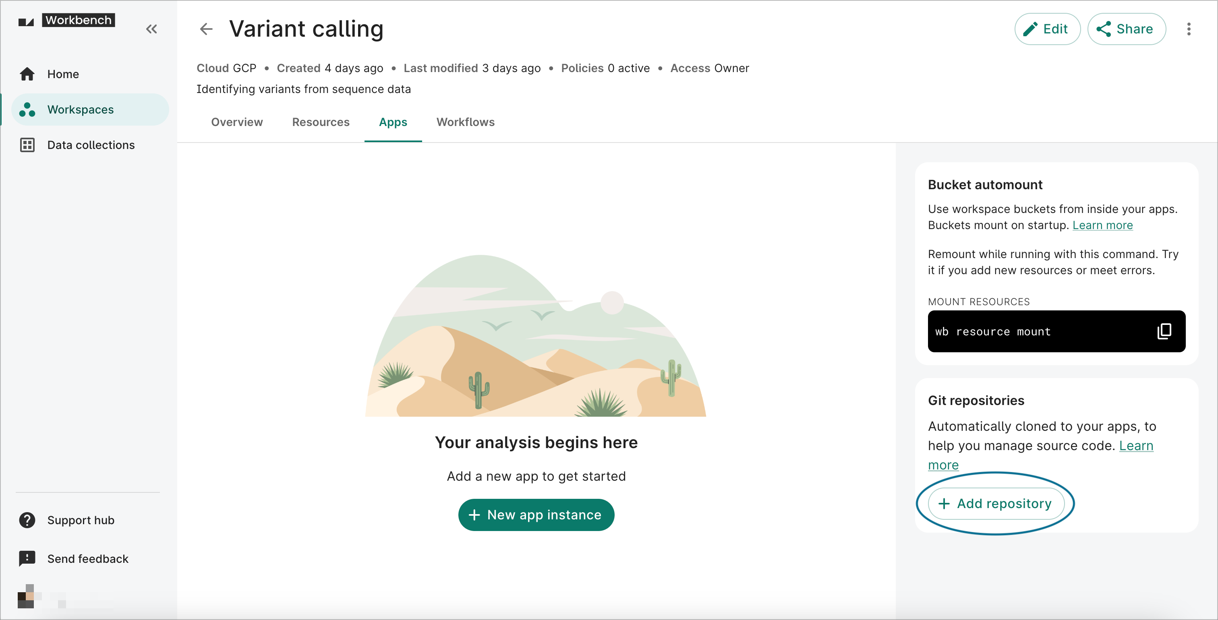Image resolution: width=1218 pixels, height=620 pixels.
Task: Click the Workspaces sidebar icon
Action: 27,109
